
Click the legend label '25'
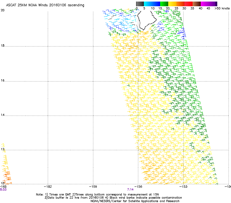point(176,8)
